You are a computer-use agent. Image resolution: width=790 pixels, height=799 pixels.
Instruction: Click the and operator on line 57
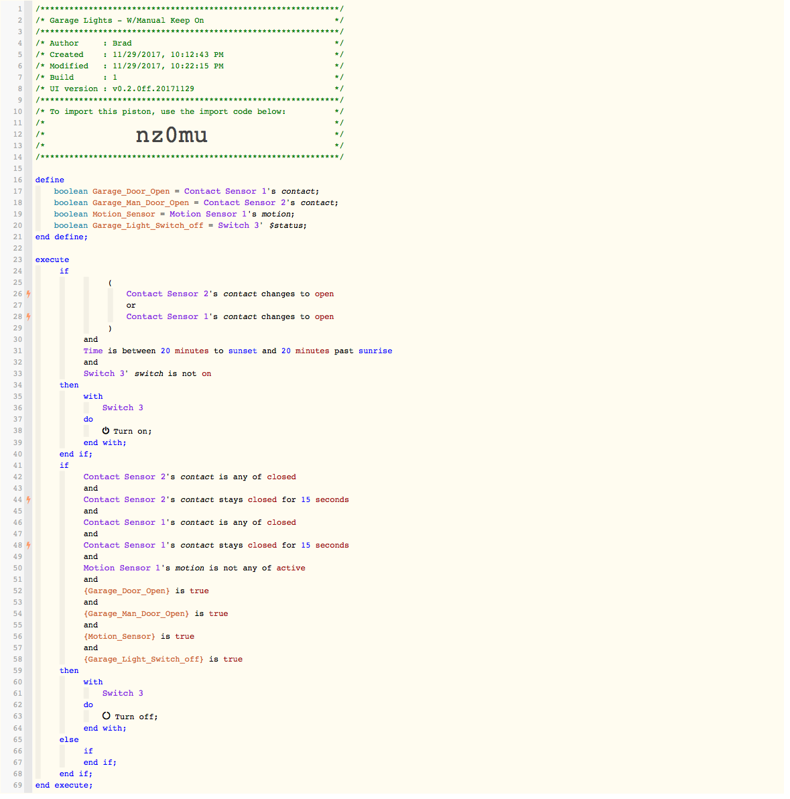pos(90,648)
